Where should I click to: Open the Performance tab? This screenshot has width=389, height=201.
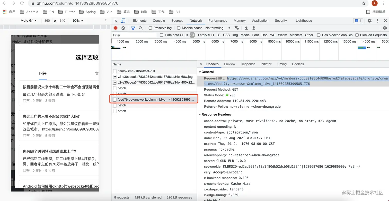(x=218, y=21)
